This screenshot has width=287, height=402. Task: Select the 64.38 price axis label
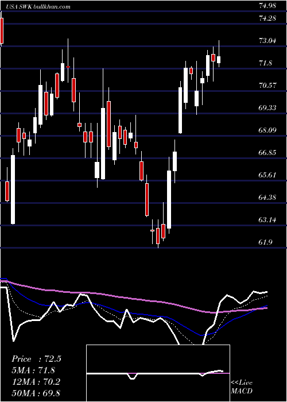[267, 198]
